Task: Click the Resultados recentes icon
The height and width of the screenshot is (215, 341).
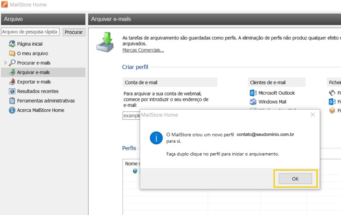Action: pyautogui.click(x=12, y=91)
